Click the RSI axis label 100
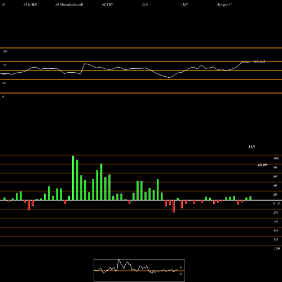The width and height of the screenshot is (282, 282). [x=5, y=51]
